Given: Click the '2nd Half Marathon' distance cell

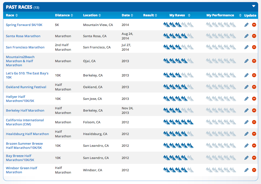Looking at the screenshot, I should coord(63,47).
